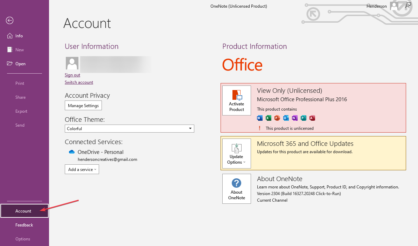Select Account in the sidebar
Image resolution: width=418 pixels, height=246 pixels.
click(x=24, y=211)
